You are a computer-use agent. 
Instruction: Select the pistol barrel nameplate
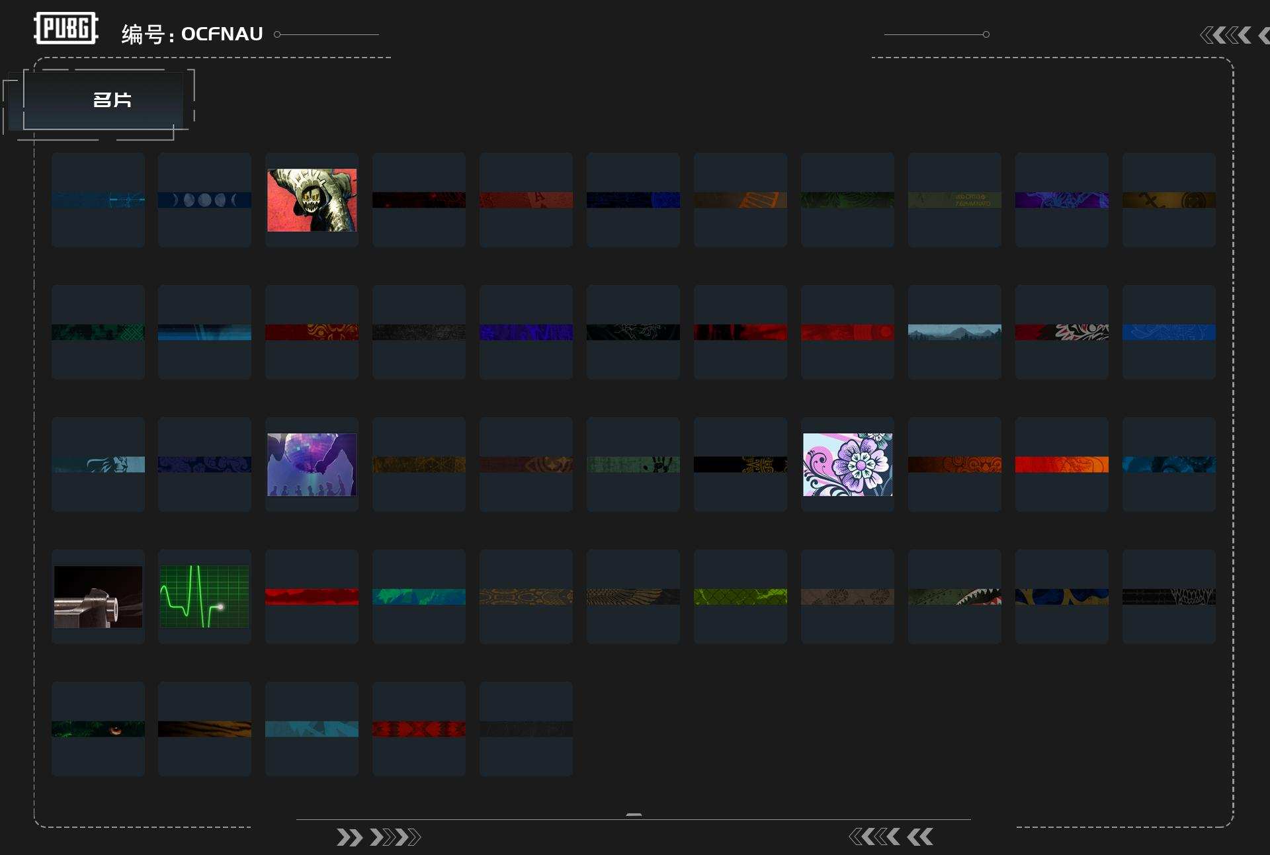[x=98, y=596]
